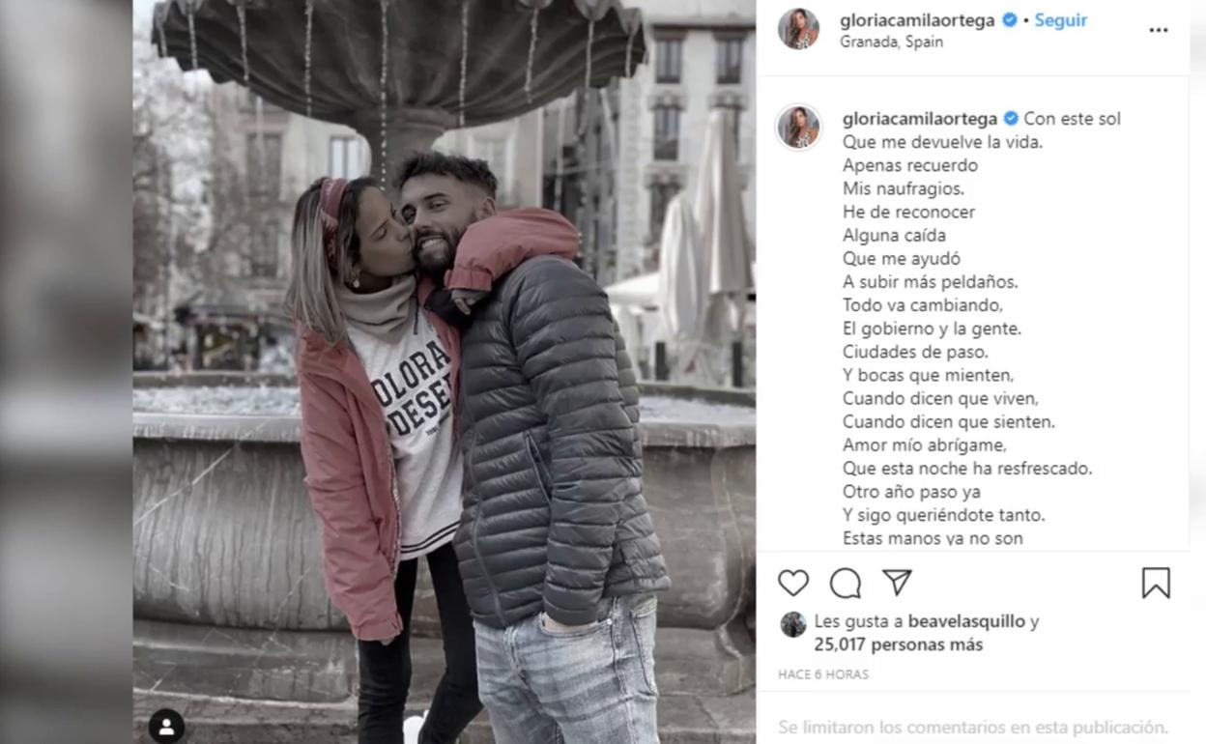Open comments via speech bubble icon

coord(846,583)
